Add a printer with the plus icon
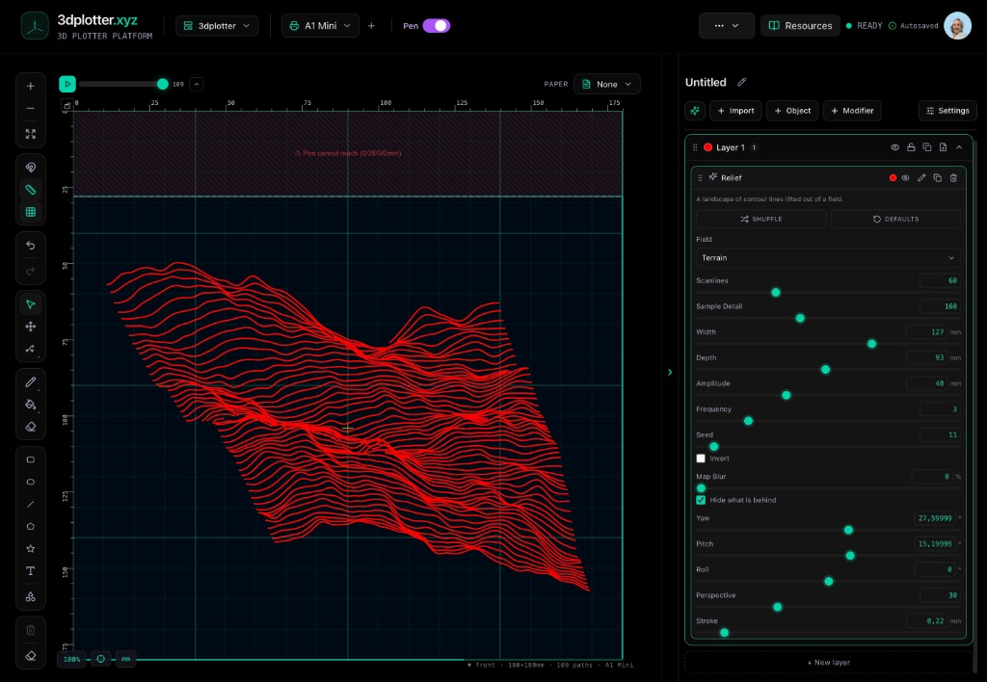 click(371, 26)
